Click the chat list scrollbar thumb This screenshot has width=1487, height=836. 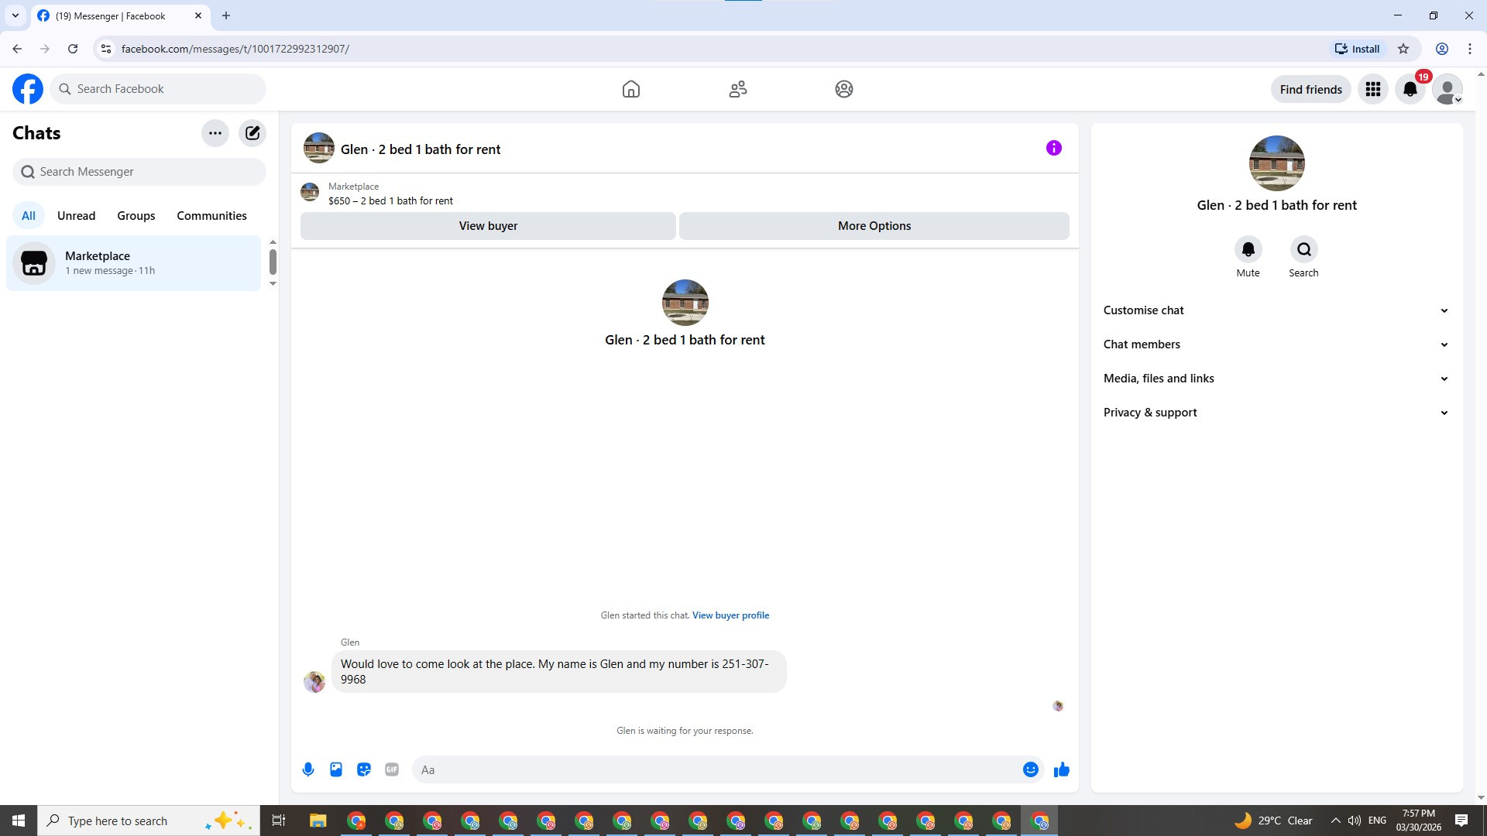coord(273,262)
